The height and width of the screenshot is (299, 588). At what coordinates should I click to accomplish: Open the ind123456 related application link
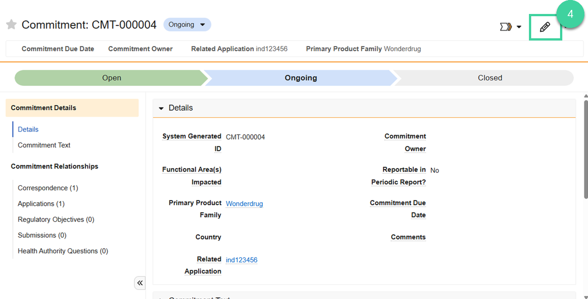point(242,260)
